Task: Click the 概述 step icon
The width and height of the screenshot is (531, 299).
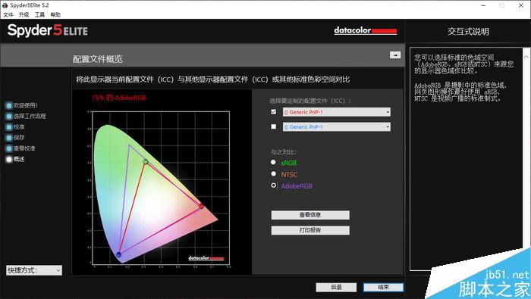Action: (9, 159)
